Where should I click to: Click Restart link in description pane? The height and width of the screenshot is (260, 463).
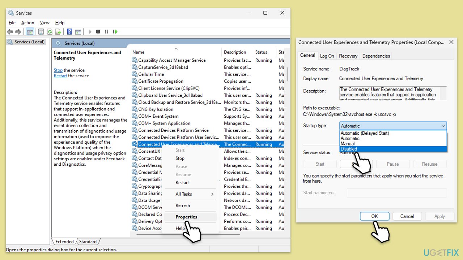click(x=60, y=76)
